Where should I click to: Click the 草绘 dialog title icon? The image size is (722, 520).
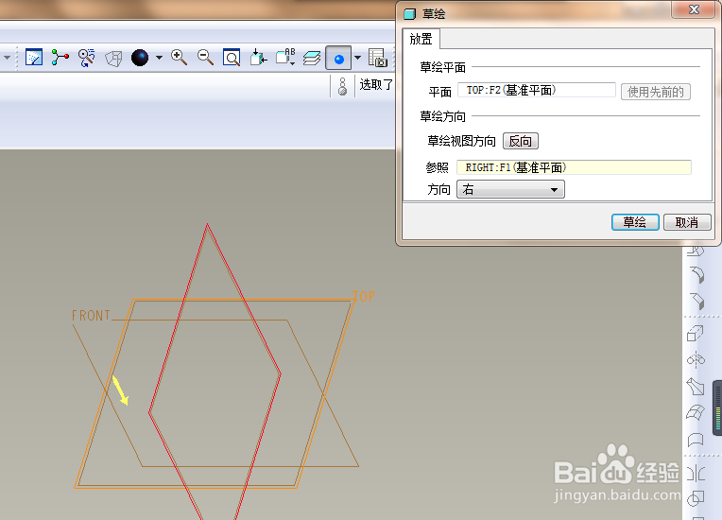click(410, 14)
